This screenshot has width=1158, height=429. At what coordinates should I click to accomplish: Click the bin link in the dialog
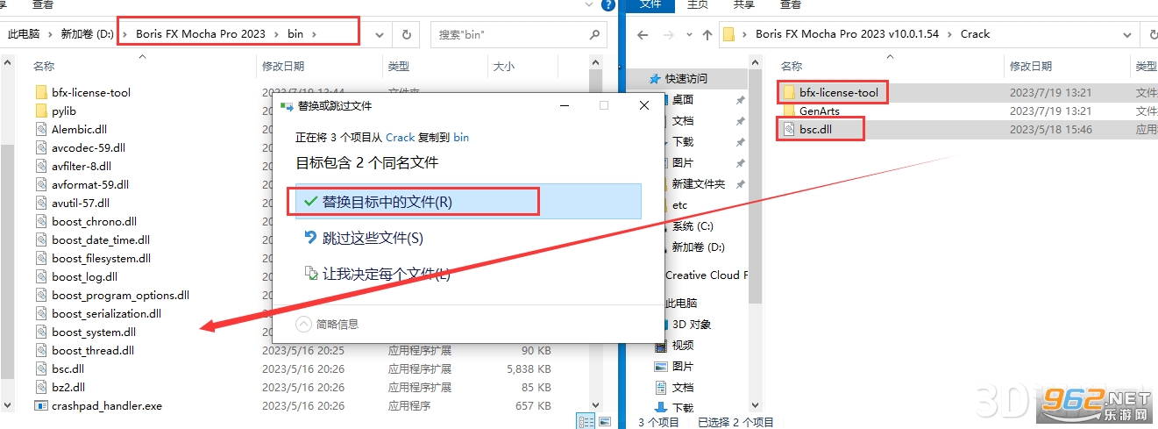[461, 137]
